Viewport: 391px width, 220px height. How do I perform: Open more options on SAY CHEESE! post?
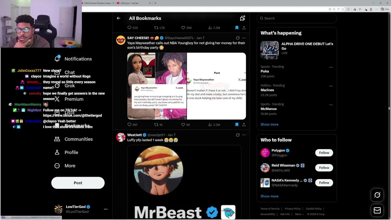pos(244,38)
